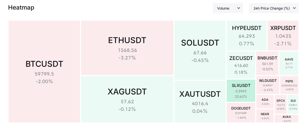Viewport: 307px width, 131px height.
Task: Open the XRPUSDT tile
Action: coord(283,36)
